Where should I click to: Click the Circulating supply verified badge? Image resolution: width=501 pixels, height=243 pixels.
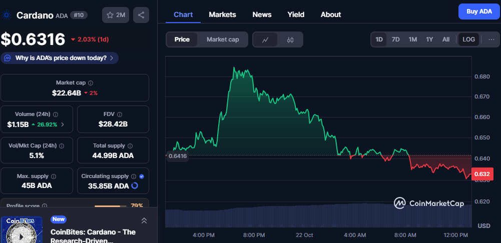(x=142, y=176)
